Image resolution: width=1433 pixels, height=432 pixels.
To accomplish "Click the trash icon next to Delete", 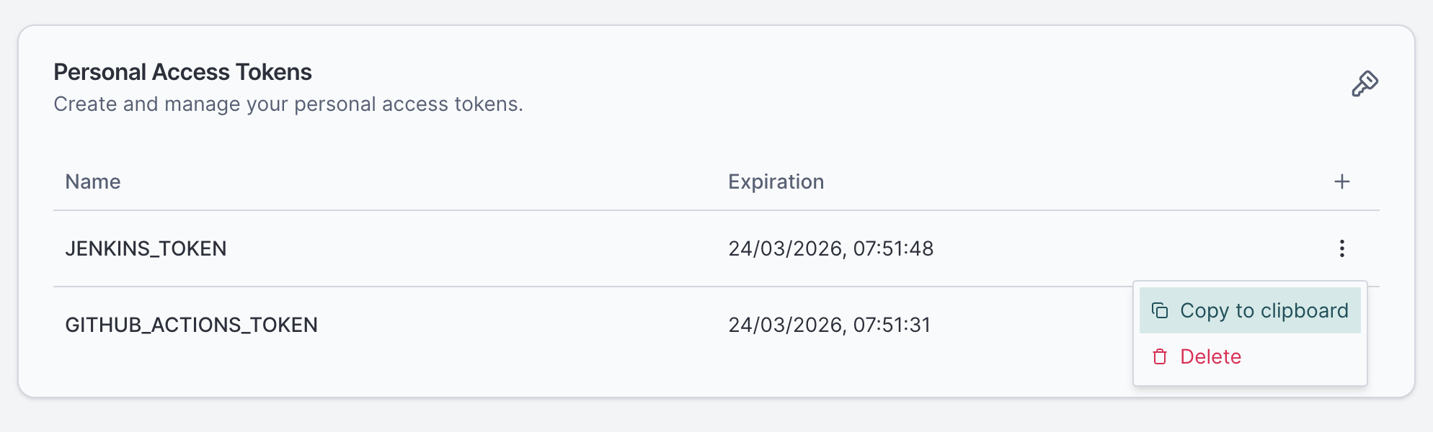I will pyautogui.click(x=1159, y=356).
